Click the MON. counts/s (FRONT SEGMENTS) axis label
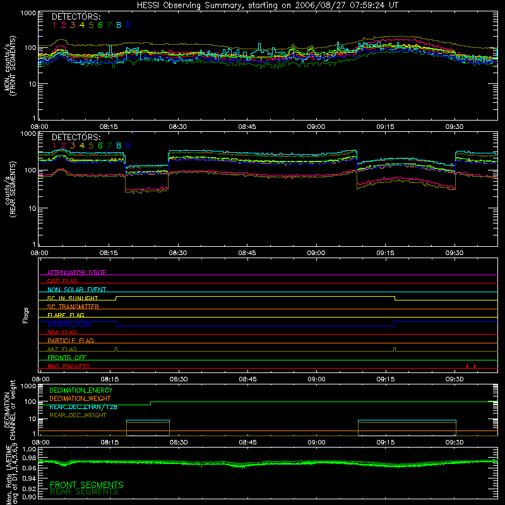Image resolution: width=505 pixels, height=505 pixels. (x=9, y=66)
